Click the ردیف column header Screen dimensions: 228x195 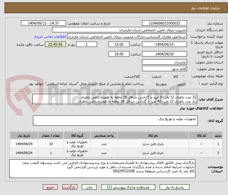tap(218, 135)
